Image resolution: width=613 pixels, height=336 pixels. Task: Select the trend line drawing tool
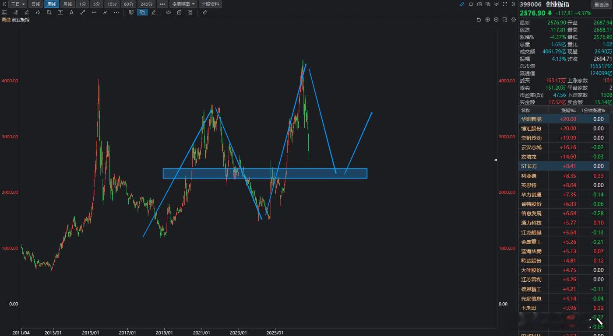83,12
